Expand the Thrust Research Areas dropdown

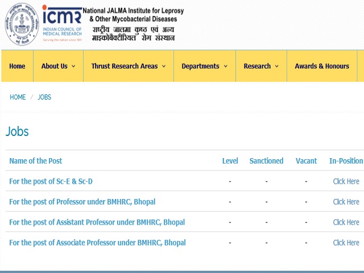128,66
